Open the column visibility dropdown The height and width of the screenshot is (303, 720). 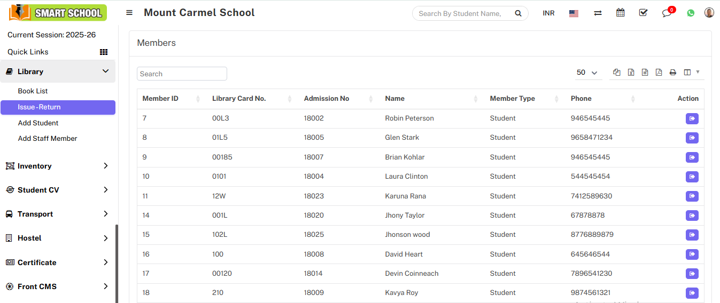point(691,73)
